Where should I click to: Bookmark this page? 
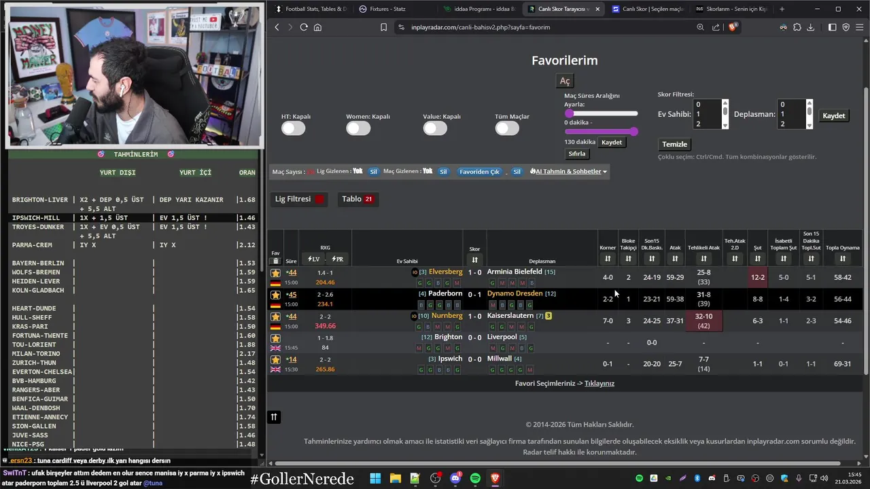click(383, 27)
